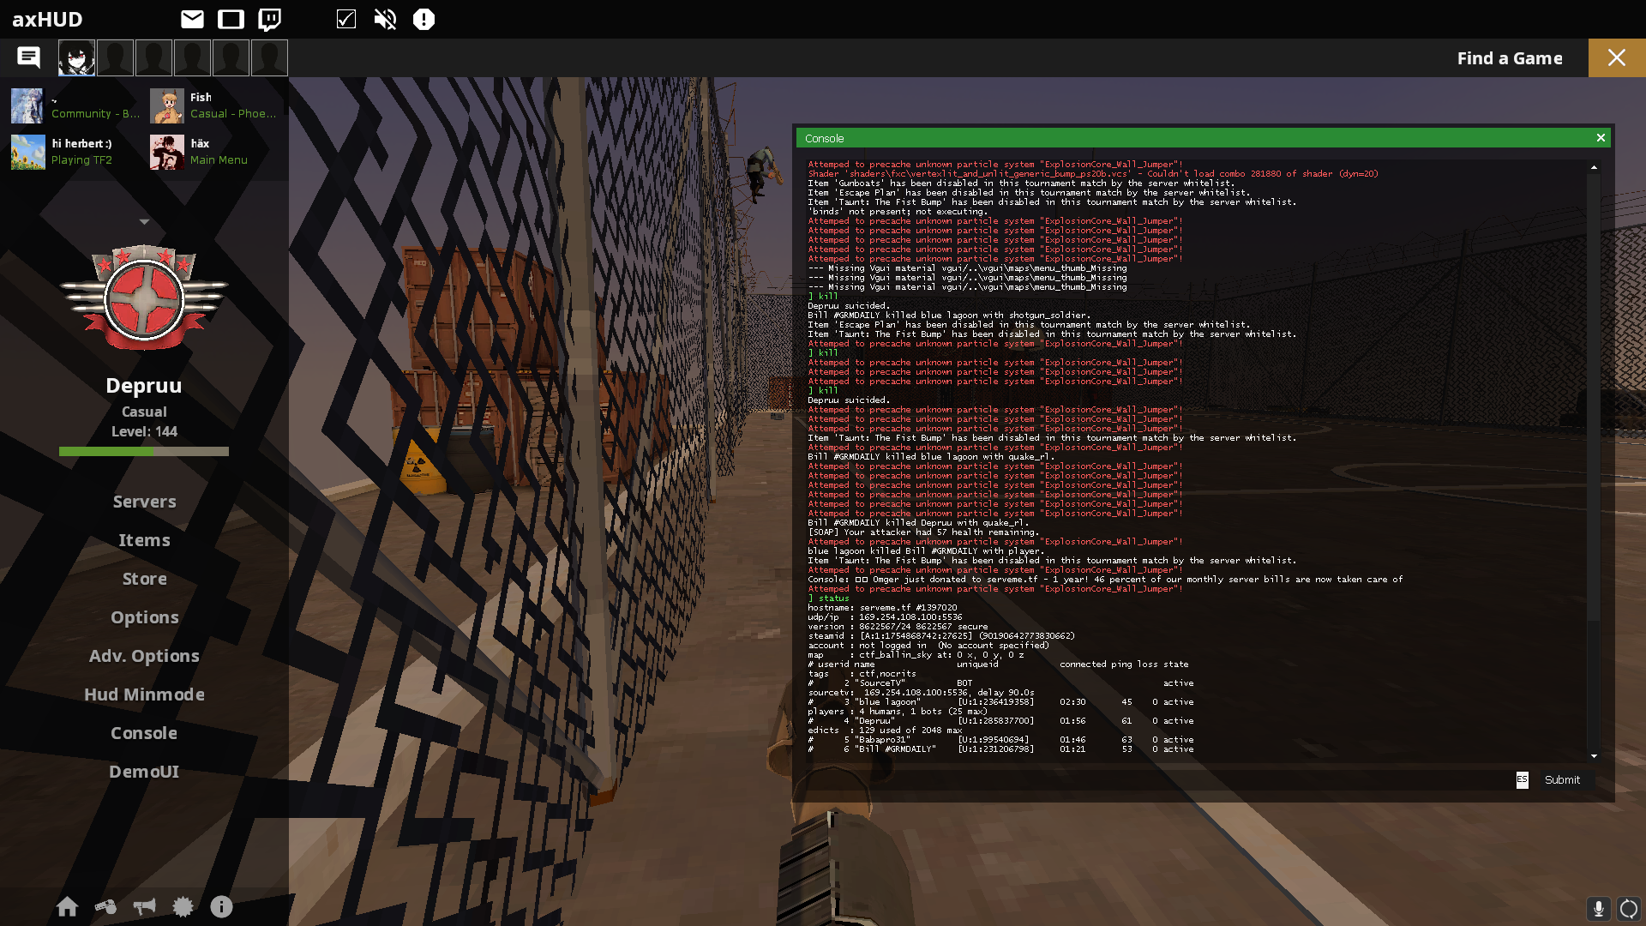Expand the friends list arrow
The image size is (1646, 926).
point(144,222)
